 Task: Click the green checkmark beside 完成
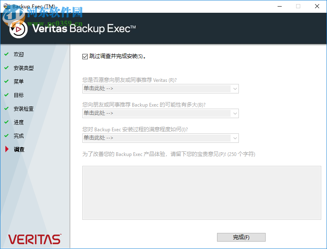[7, 135]
